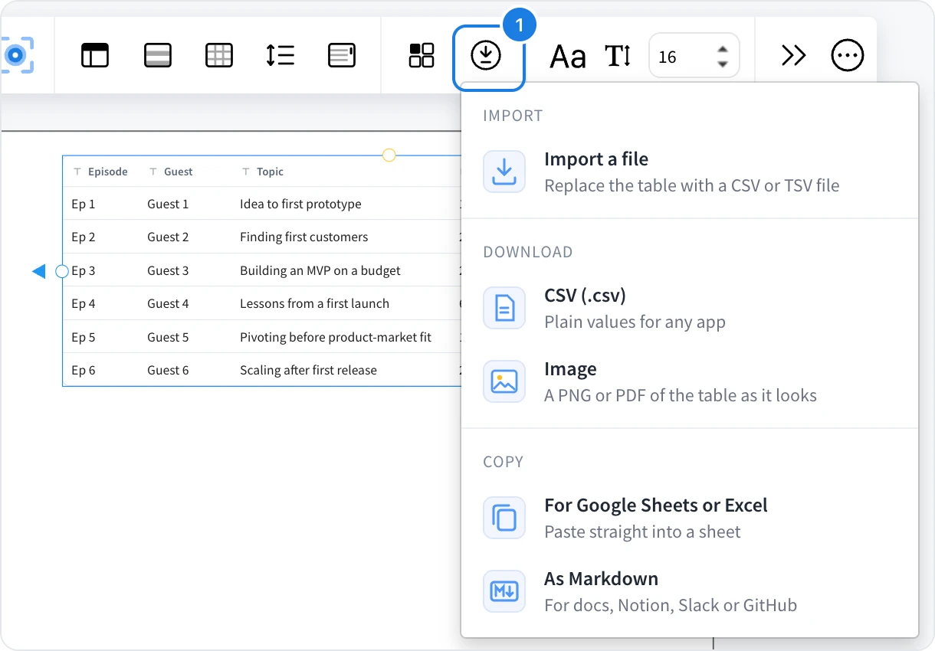Screen dimensions: 935x651
Task: Click the blue circle handle beside Ep 3
Action: pos(63,270)
